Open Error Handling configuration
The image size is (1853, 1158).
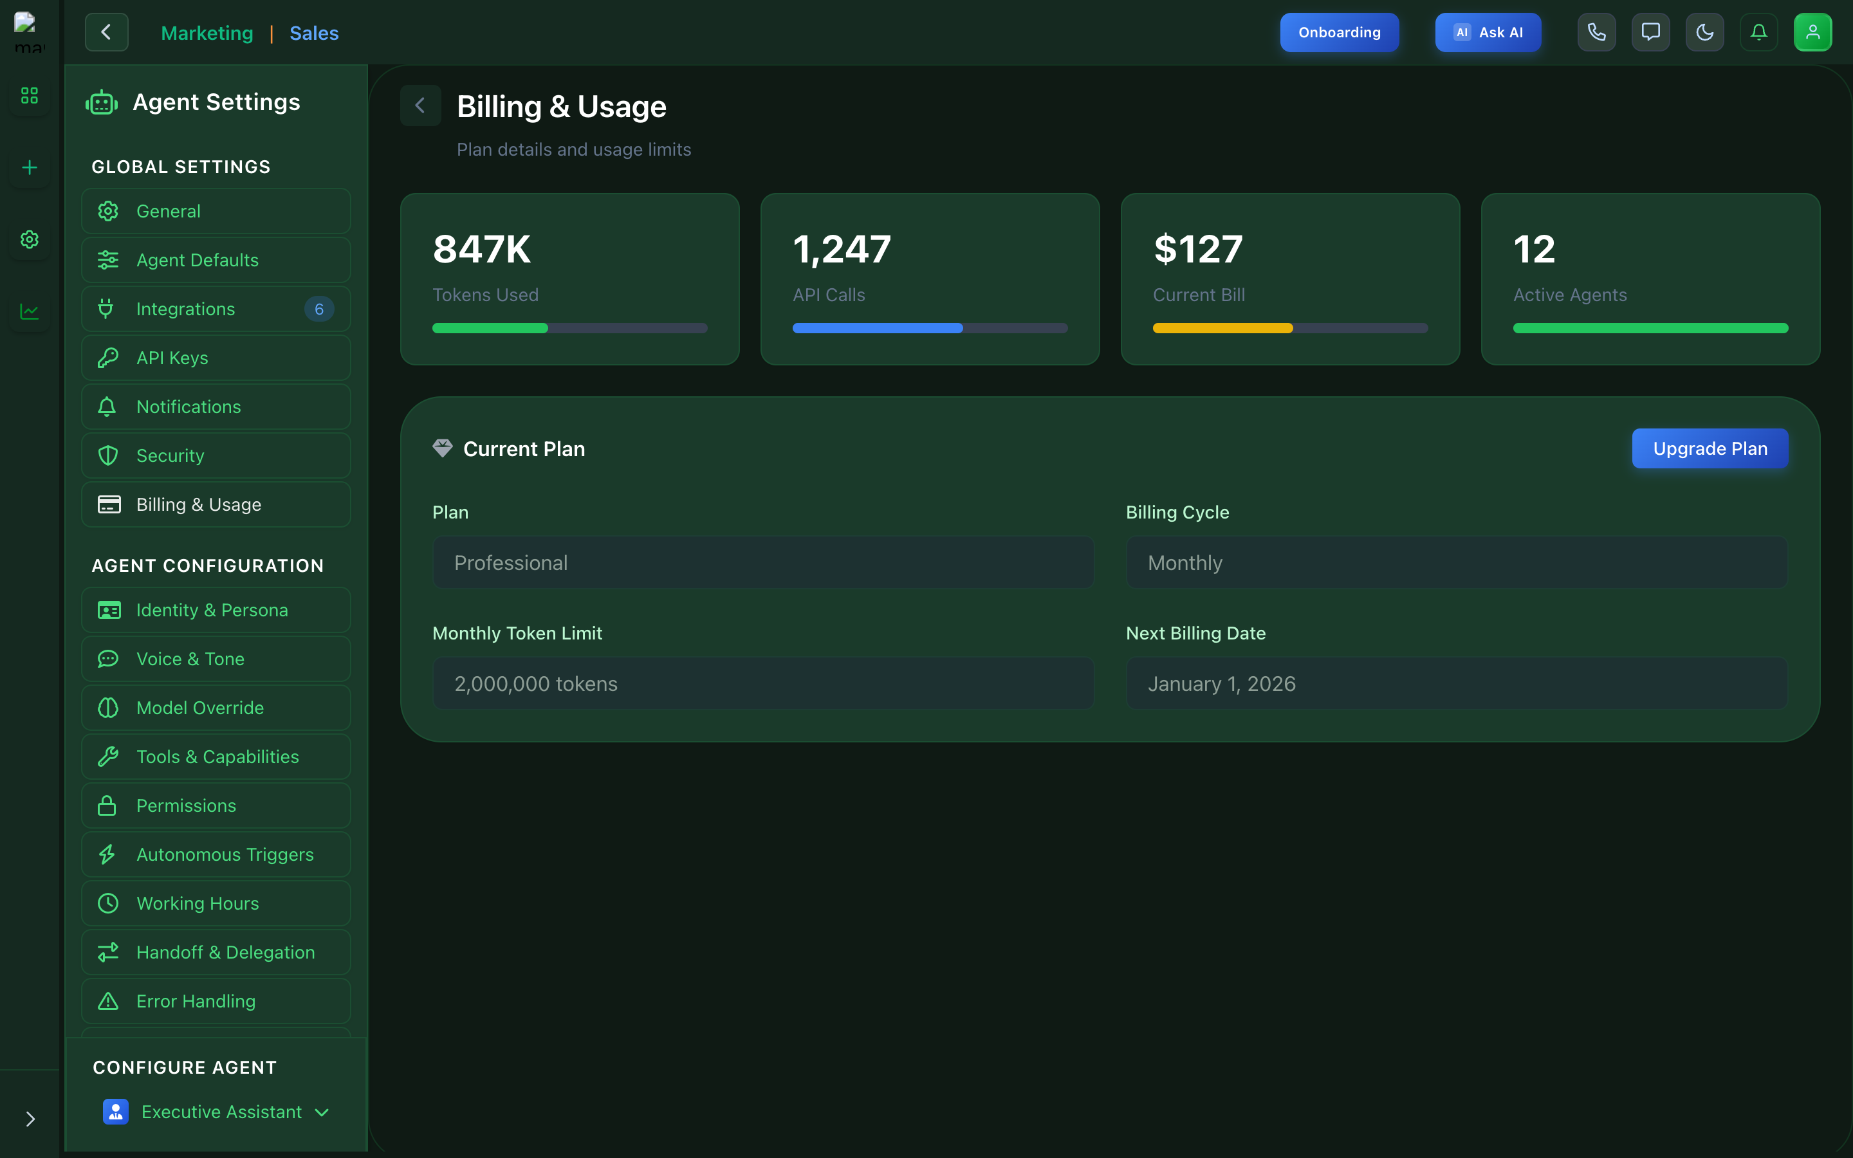coord(216,1001)
